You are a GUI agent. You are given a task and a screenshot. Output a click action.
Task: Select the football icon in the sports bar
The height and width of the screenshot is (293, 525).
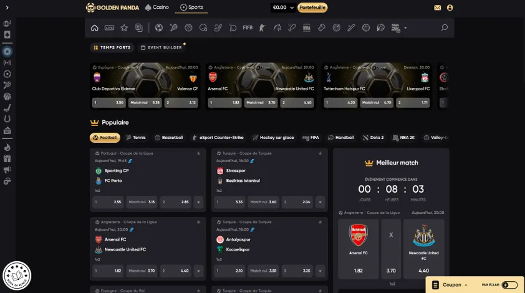click(159, 28)
